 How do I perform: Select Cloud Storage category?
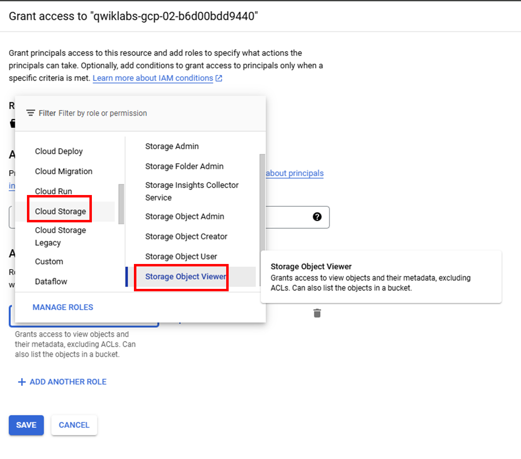point(60,211)
